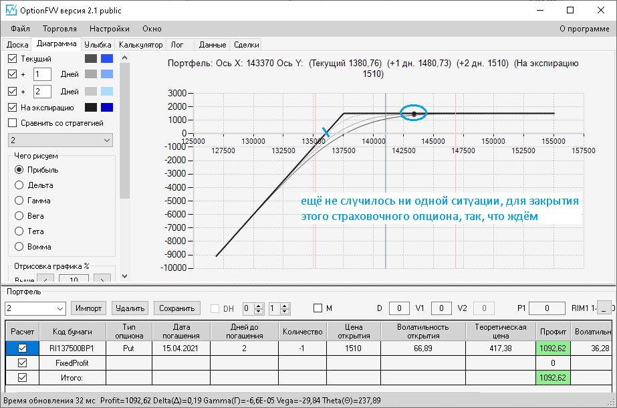Pick the dark blue swatch for На экспирацию

106,107
